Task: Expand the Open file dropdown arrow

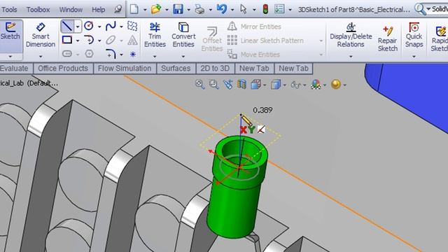Action: point(167,10)
